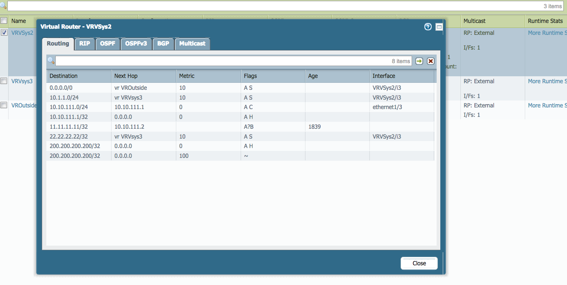Click the top-left page search magnifier icon
The width and height of the screenshot is (567, 285).
coord(3,6)
